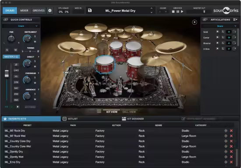Click the plus circle icon above the drum kit
The image size is (241, 168).
[x=195, y=22]
